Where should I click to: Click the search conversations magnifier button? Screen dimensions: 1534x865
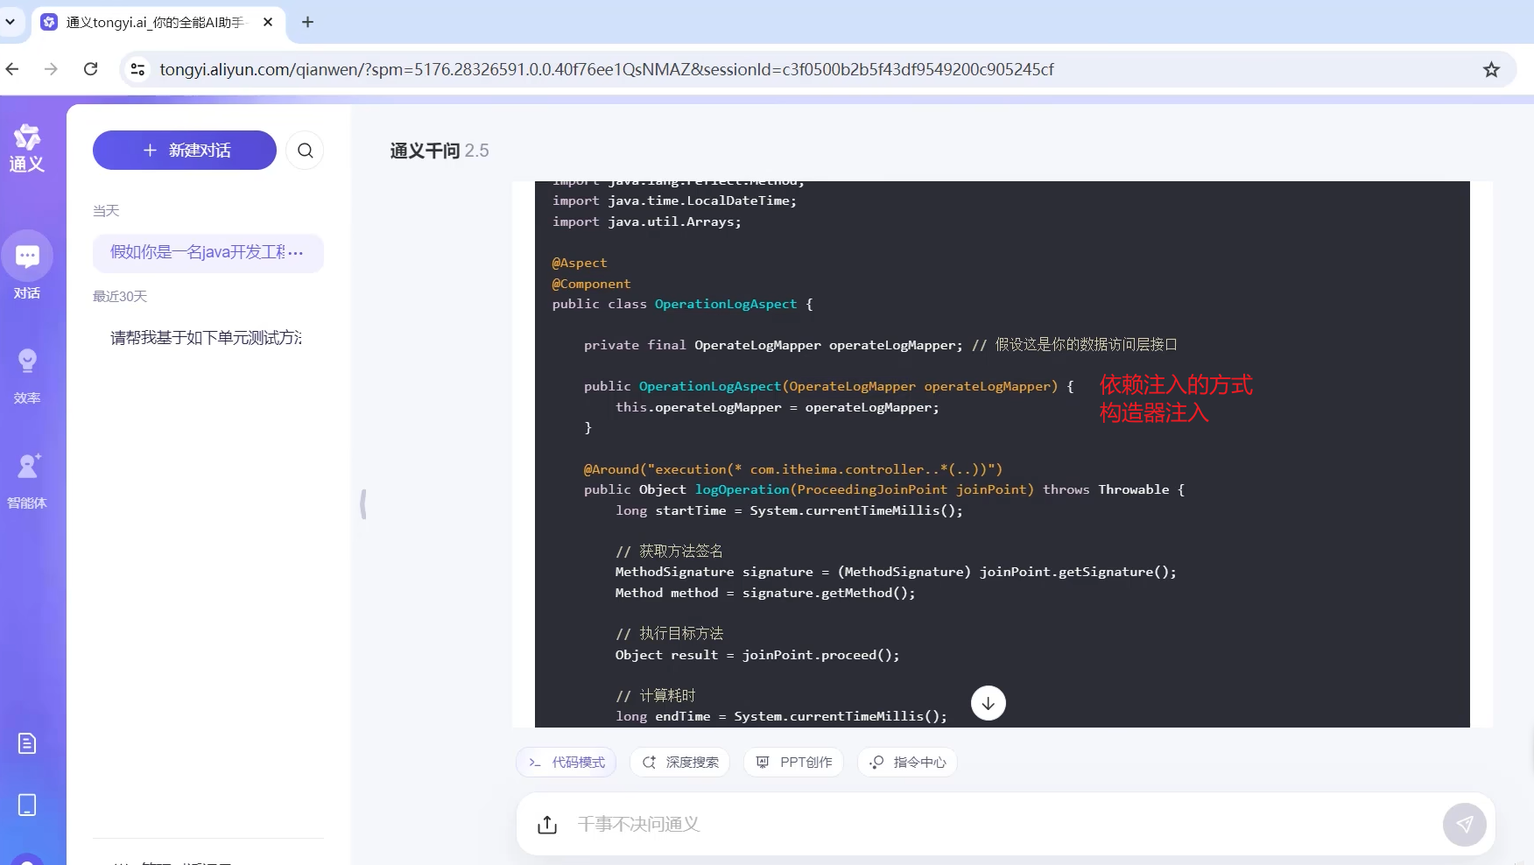point(305,151)
